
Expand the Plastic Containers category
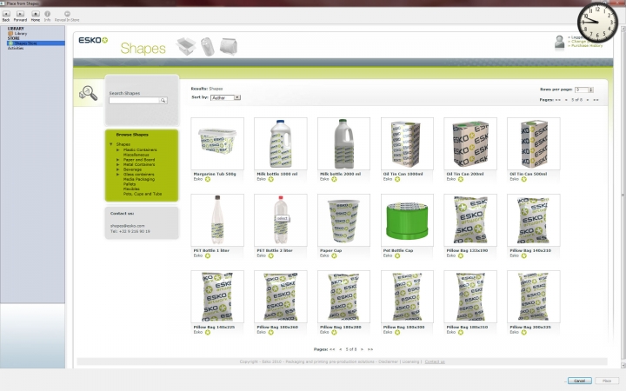pyautogui.click(x=118, y=149)
